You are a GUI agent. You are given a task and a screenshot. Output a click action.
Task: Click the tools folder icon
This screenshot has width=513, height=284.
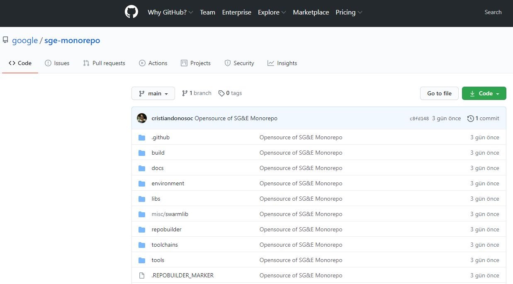(x=142, y=260)
